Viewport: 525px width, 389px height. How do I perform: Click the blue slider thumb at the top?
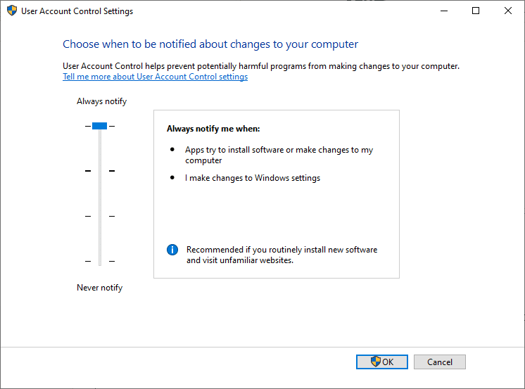tap(99, 126)
